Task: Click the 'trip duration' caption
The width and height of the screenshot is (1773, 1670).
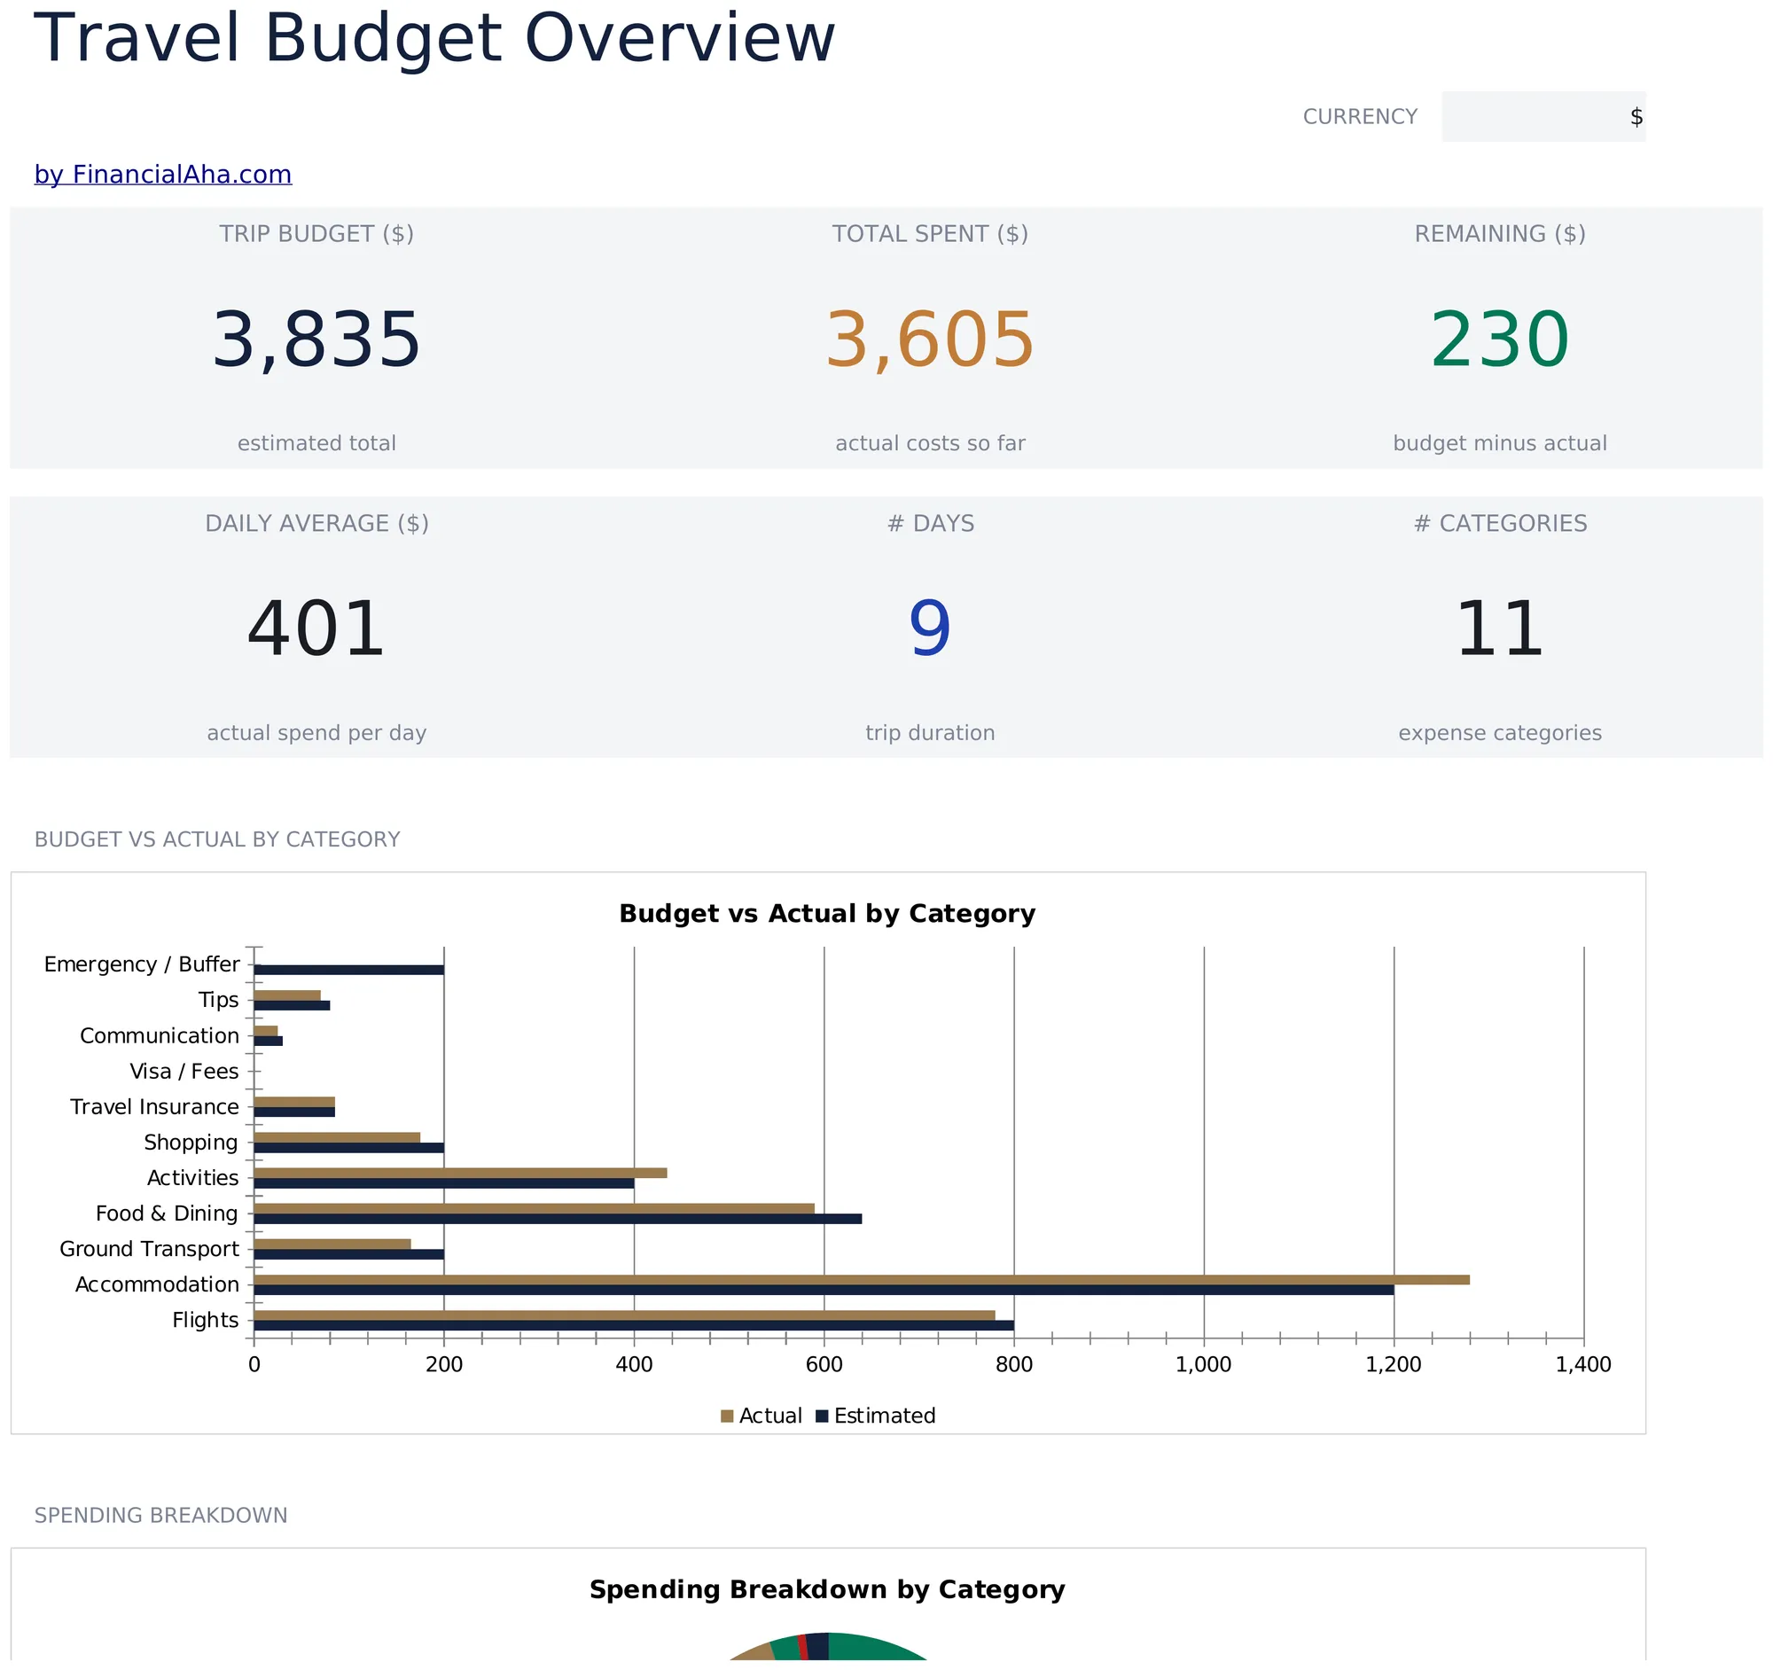Action: pyautogui.click(x=930, y=734)
